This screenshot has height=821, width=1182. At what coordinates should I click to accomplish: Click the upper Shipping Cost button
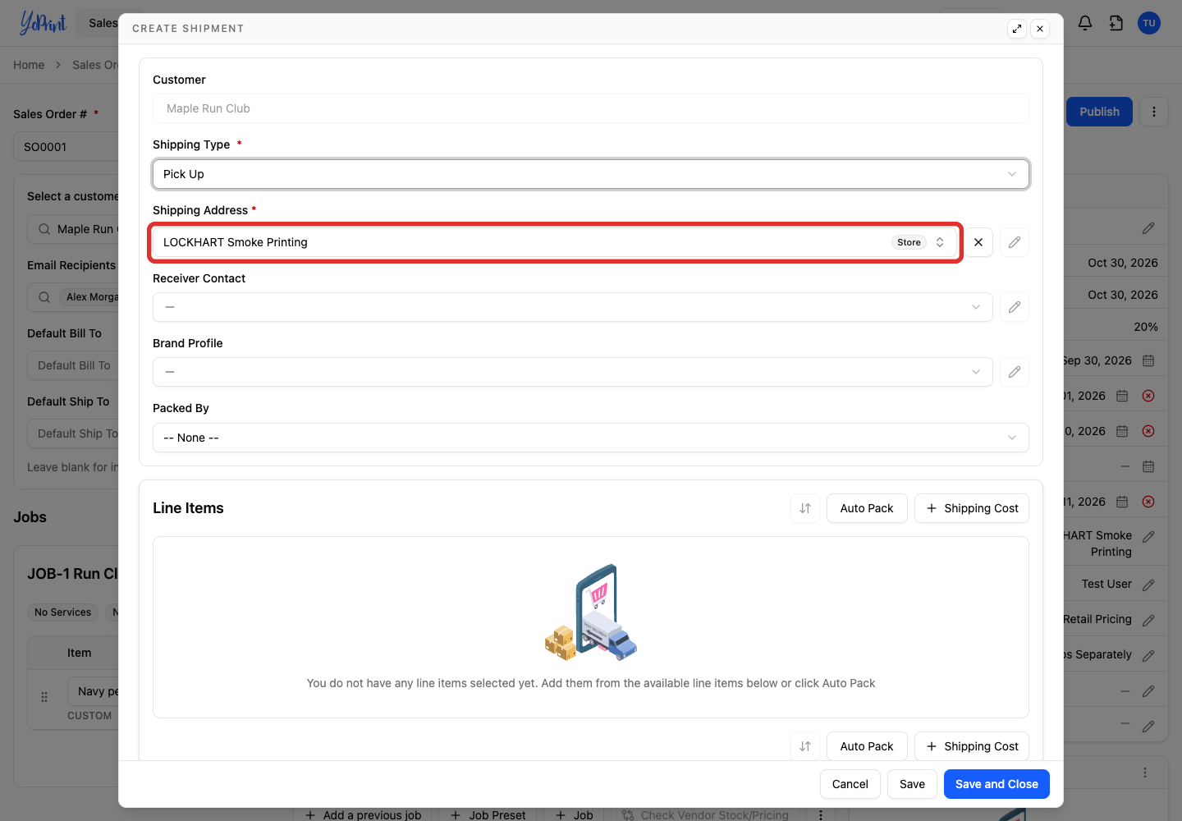click(972, 508)
